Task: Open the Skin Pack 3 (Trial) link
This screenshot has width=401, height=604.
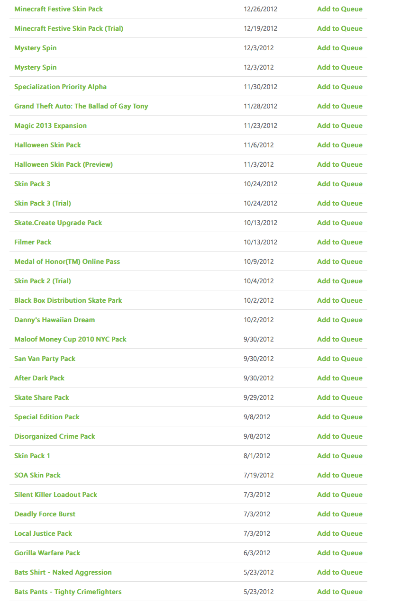Action: [x=43, y=203]
